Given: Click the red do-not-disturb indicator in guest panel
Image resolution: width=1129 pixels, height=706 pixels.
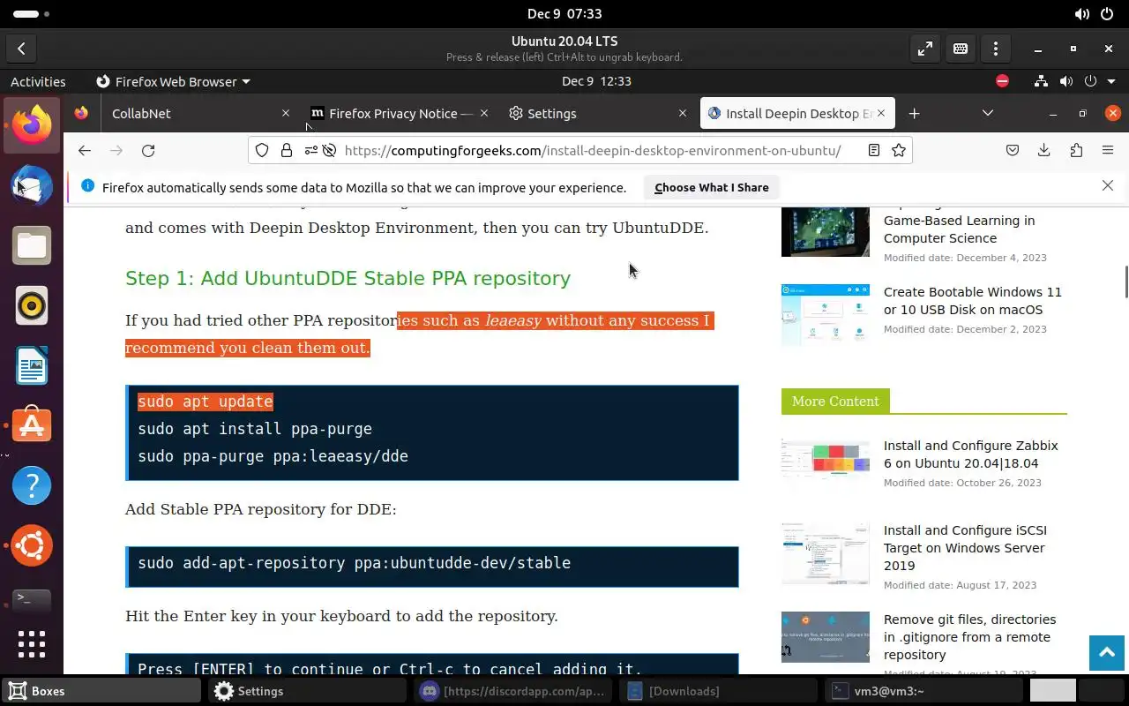Looking at the screenshot, I should click(1002, 81).
